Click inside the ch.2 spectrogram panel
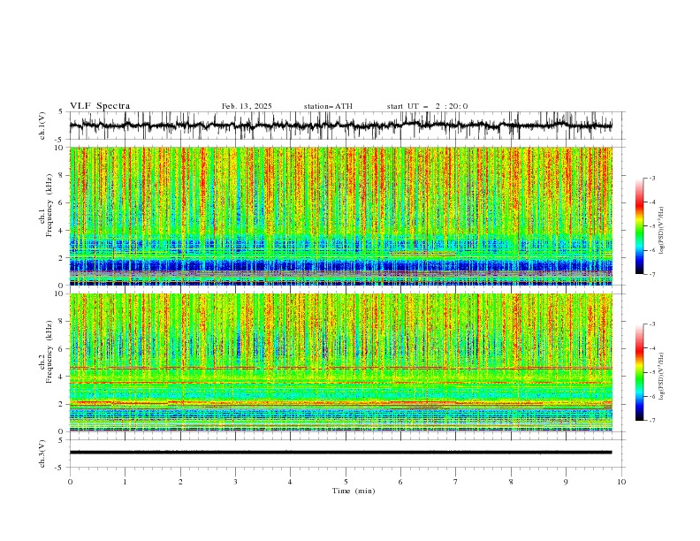 tap(340, 362)
